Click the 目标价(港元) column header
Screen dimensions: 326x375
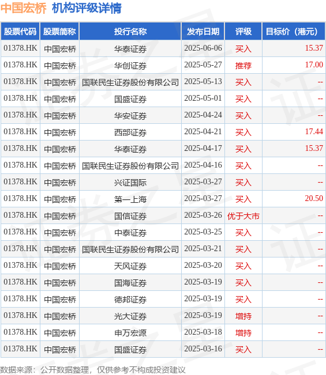(294, 31)
